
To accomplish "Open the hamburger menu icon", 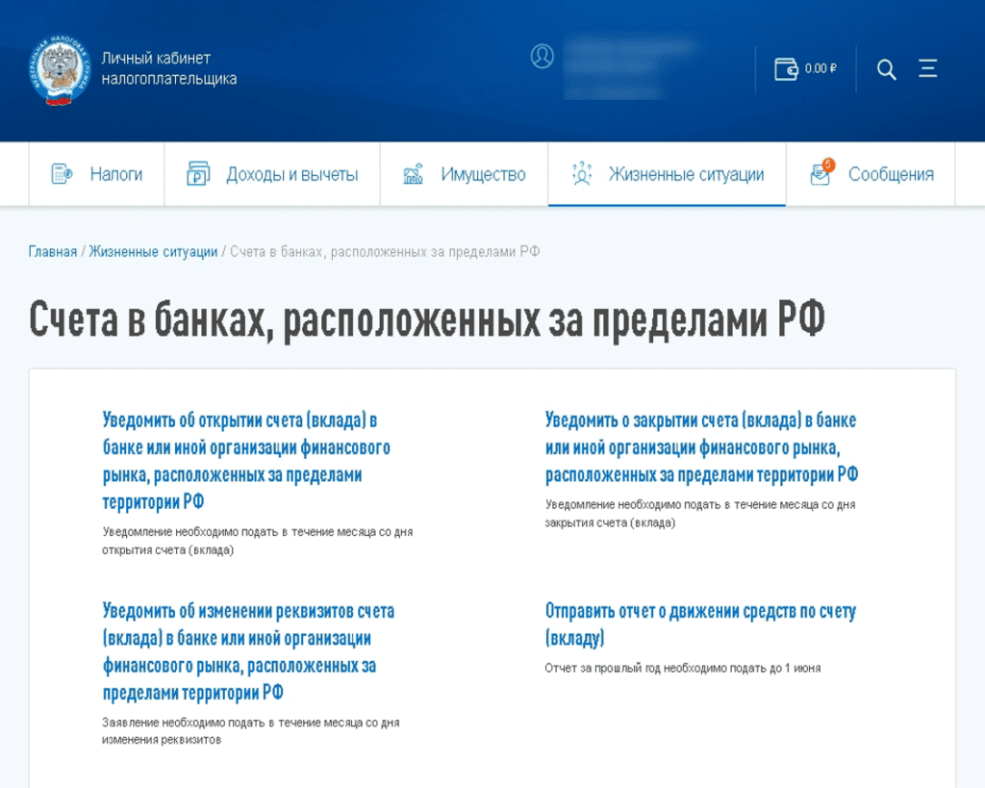I will pos(927,69).
